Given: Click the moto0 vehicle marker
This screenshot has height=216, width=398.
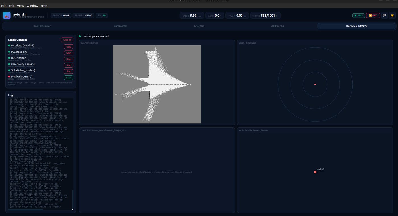Looking at the screenshot, I should click(315, 172).
